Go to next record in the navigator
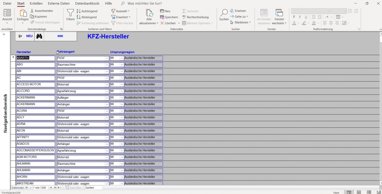This screenshot has height=194, width=382. tap(51, 188)
